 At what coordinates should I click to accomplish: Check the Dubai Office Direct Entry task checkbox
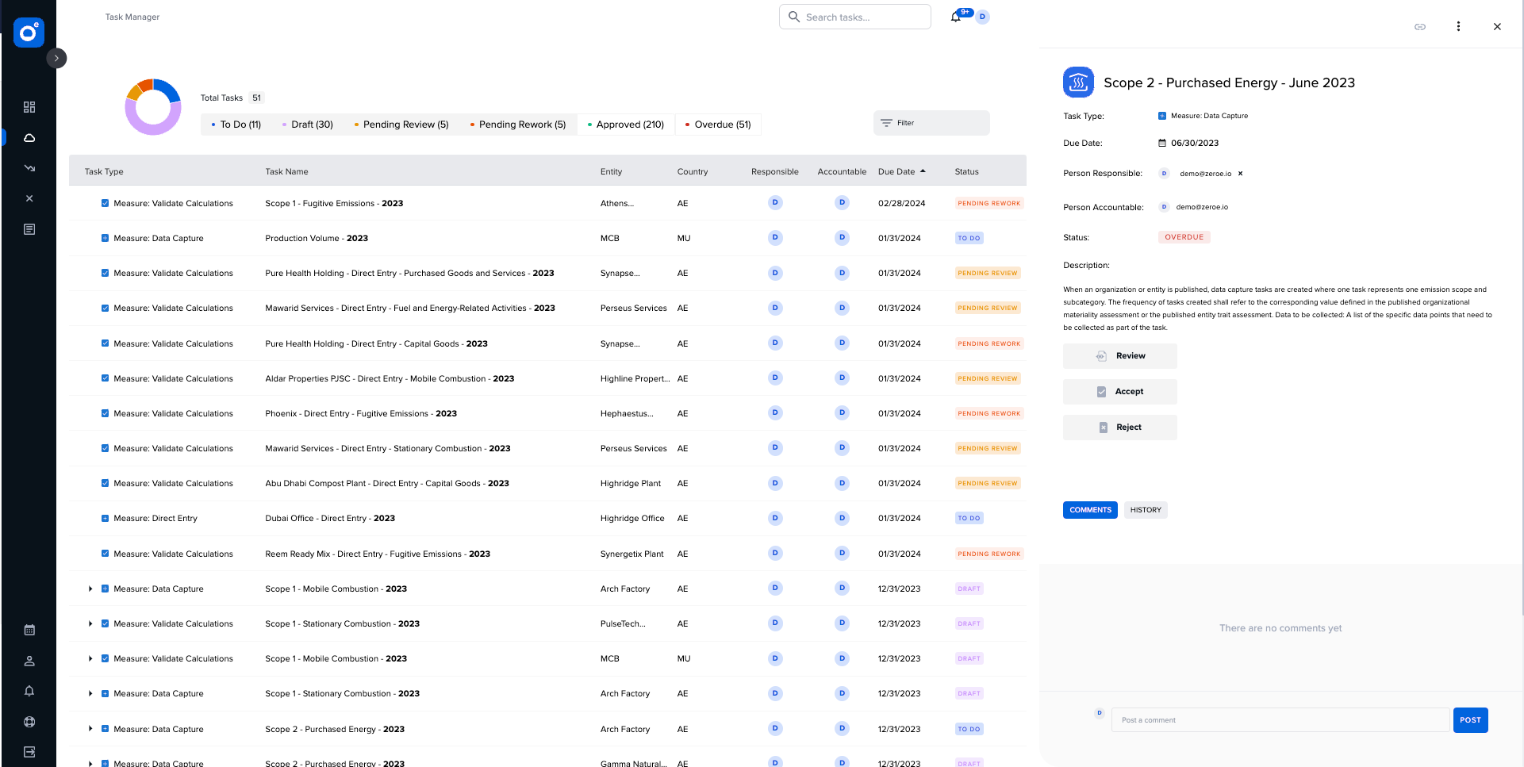point(105,518)
